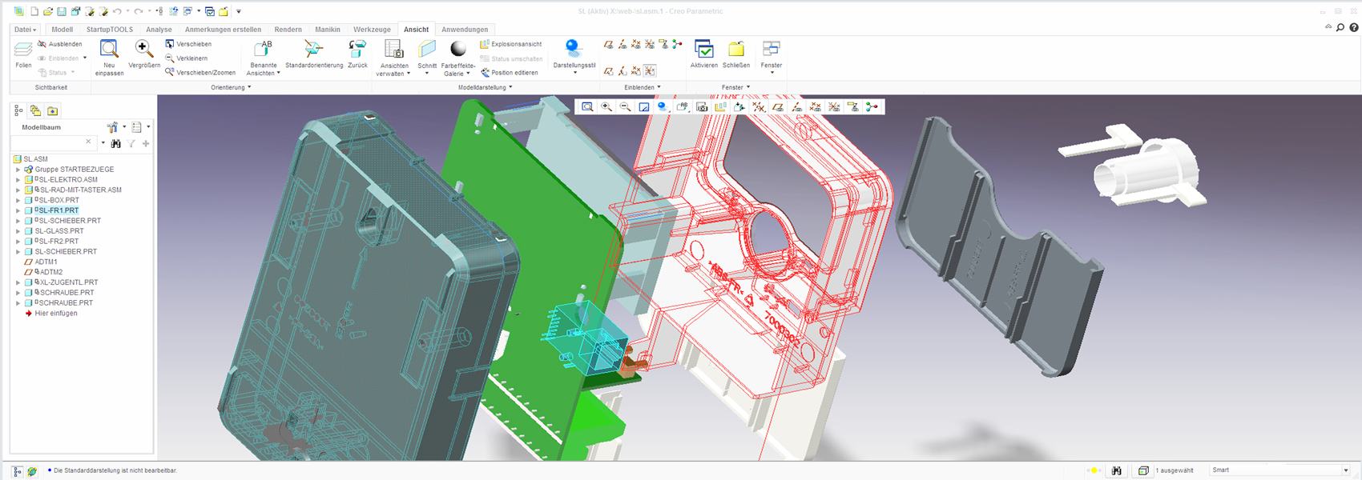Image resolution: width=1362 pixels, height=480 pixels.
Task: Switch to the Rendern tab
Action: 288,30
